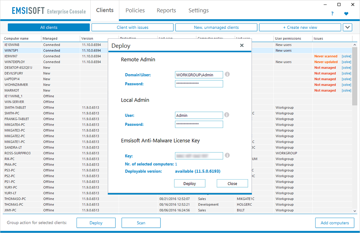Click the Remote Admin password field
The height and width of the screenshot is (233, 360).
[x=199, y=83]
